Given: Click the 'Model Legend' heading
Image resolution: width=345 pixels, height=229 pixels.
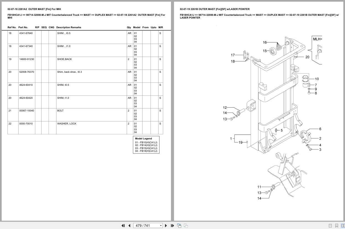Looking at the screenshot, I should point(143,139).
